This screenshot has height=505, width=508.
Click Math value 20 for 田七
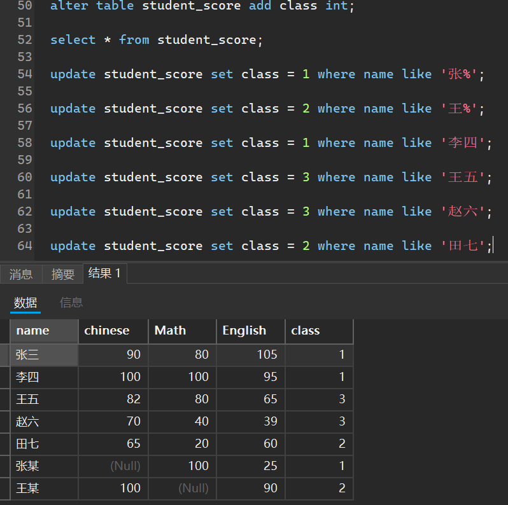coord(182,444)
